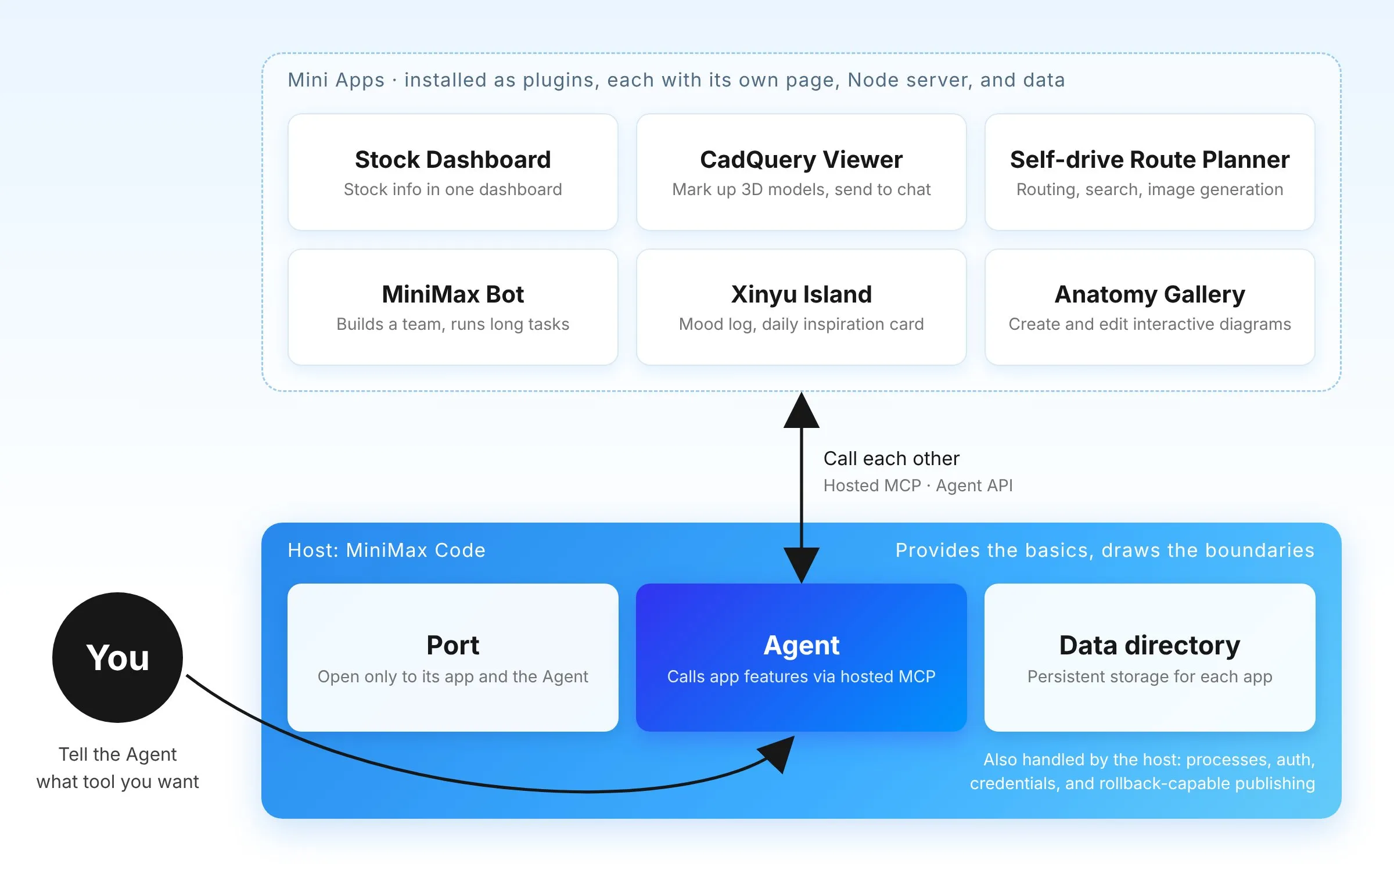The width and height of the screenshot is (1394, 871).
Task: Click 'Builds a team, runs long tasks'
Action: pyautogui.click(x=452, y=324)
